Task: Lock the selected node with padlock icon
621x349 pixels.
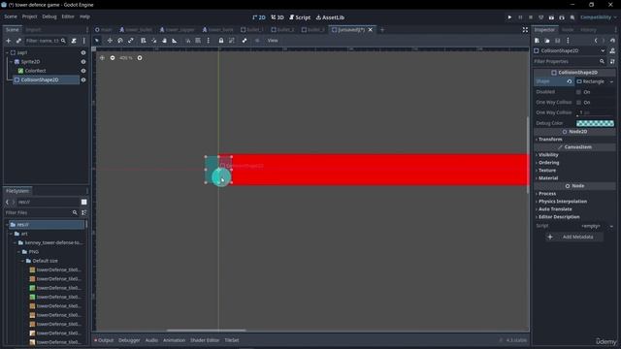Action: click(x=221, y=41)
